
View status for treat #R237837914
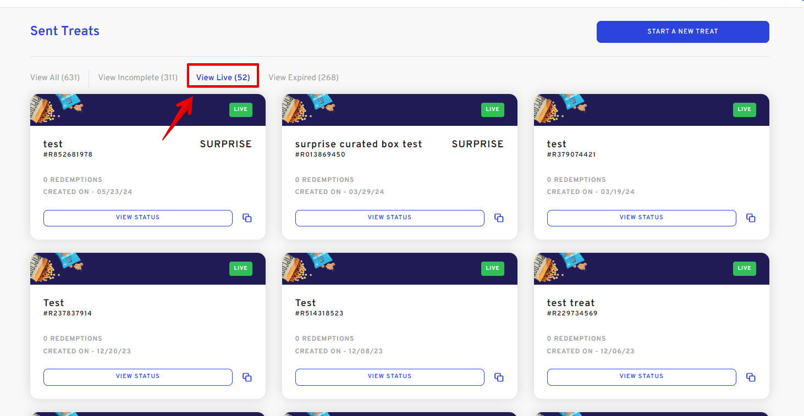click(x=138, y=376)
